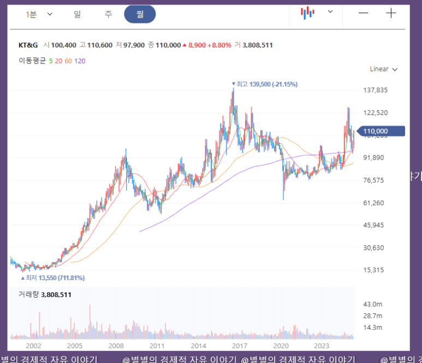Click the open price 100,400 value
422x363 pixels.
[64, 45]
